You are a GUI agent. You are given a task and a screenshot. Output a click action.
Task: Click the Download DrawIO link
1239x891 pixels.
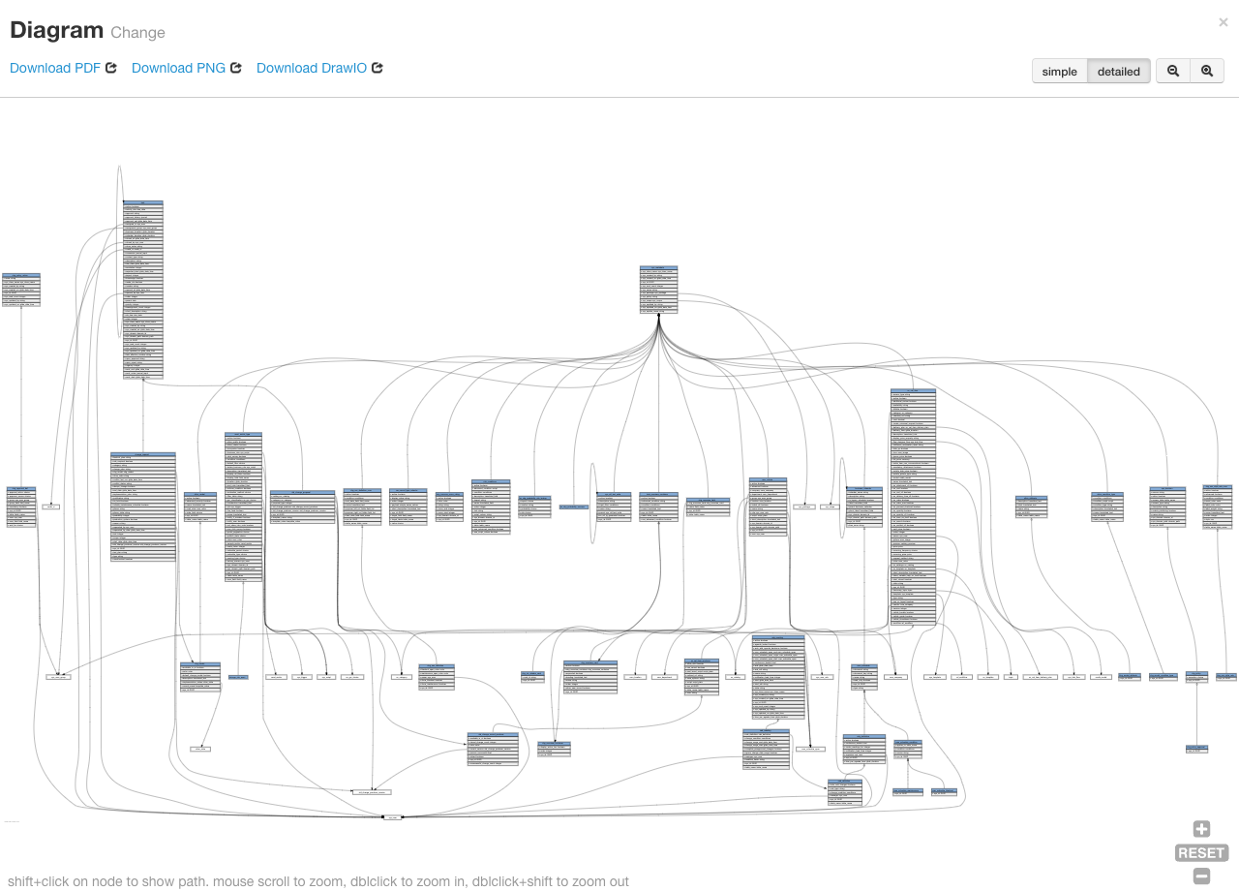(312, 68)
